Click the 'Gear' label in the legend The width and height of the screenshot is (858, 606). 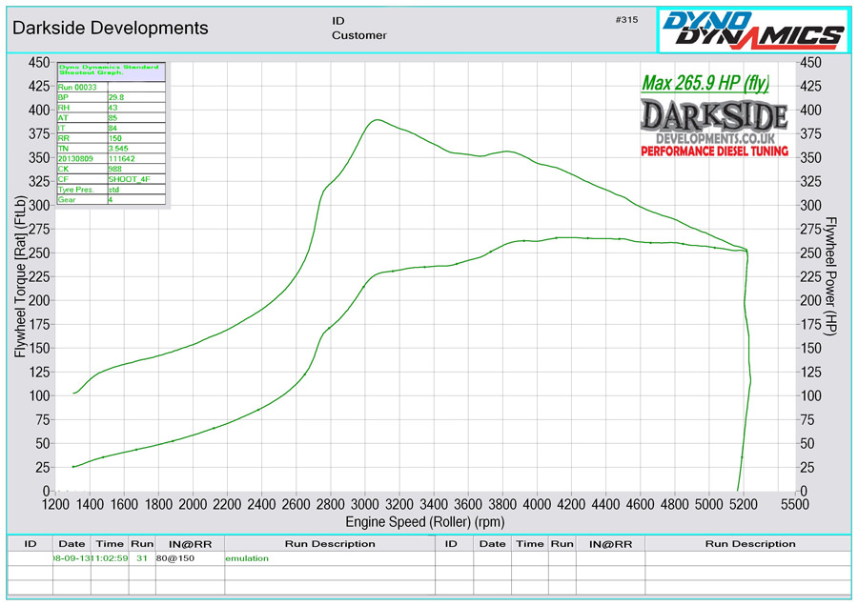(x=67, y=200)
